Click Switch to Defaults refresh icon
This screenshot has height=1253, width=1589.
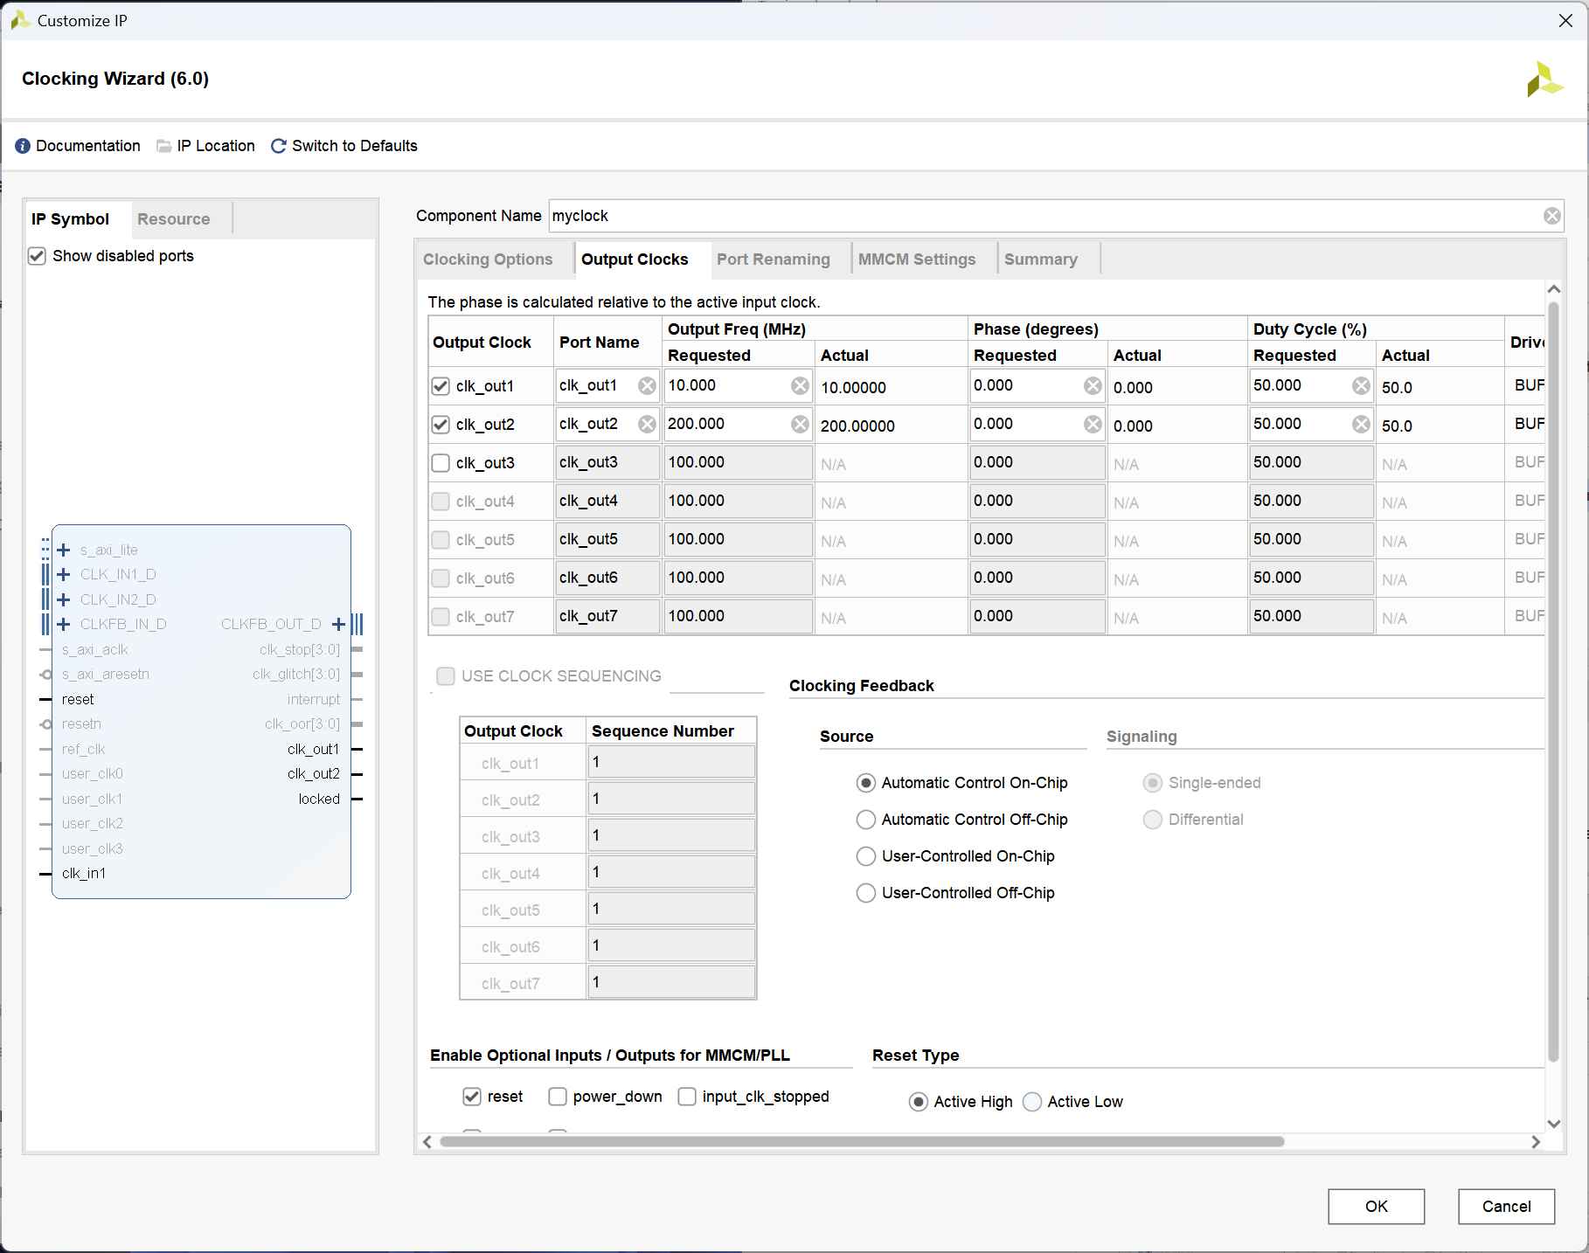[x=279, y=146]
